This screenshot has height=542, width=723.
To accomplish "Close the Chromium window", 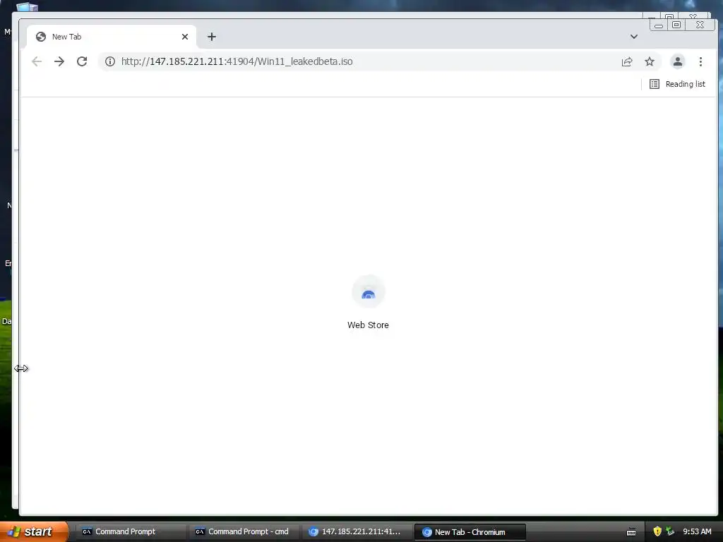I will pos(700,25).
